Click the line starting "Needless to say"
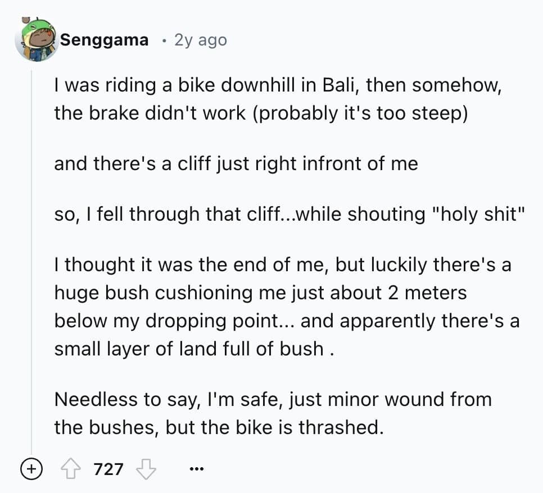Image resolution: width=543 pixels, height=493 pixels. (273, 399)
